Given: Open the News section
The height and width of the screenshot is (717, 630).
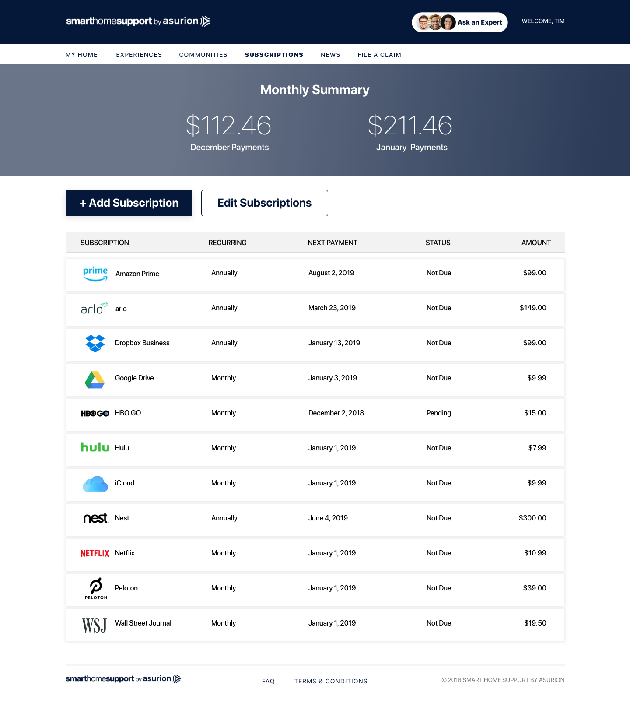Looking at the screenshot, I should [330, 55].
